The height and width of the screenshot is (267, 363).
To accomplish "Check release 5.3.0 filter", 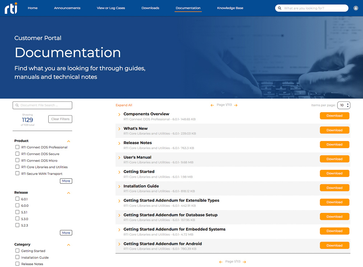I will pyautogui.click(x=17, y=219).
